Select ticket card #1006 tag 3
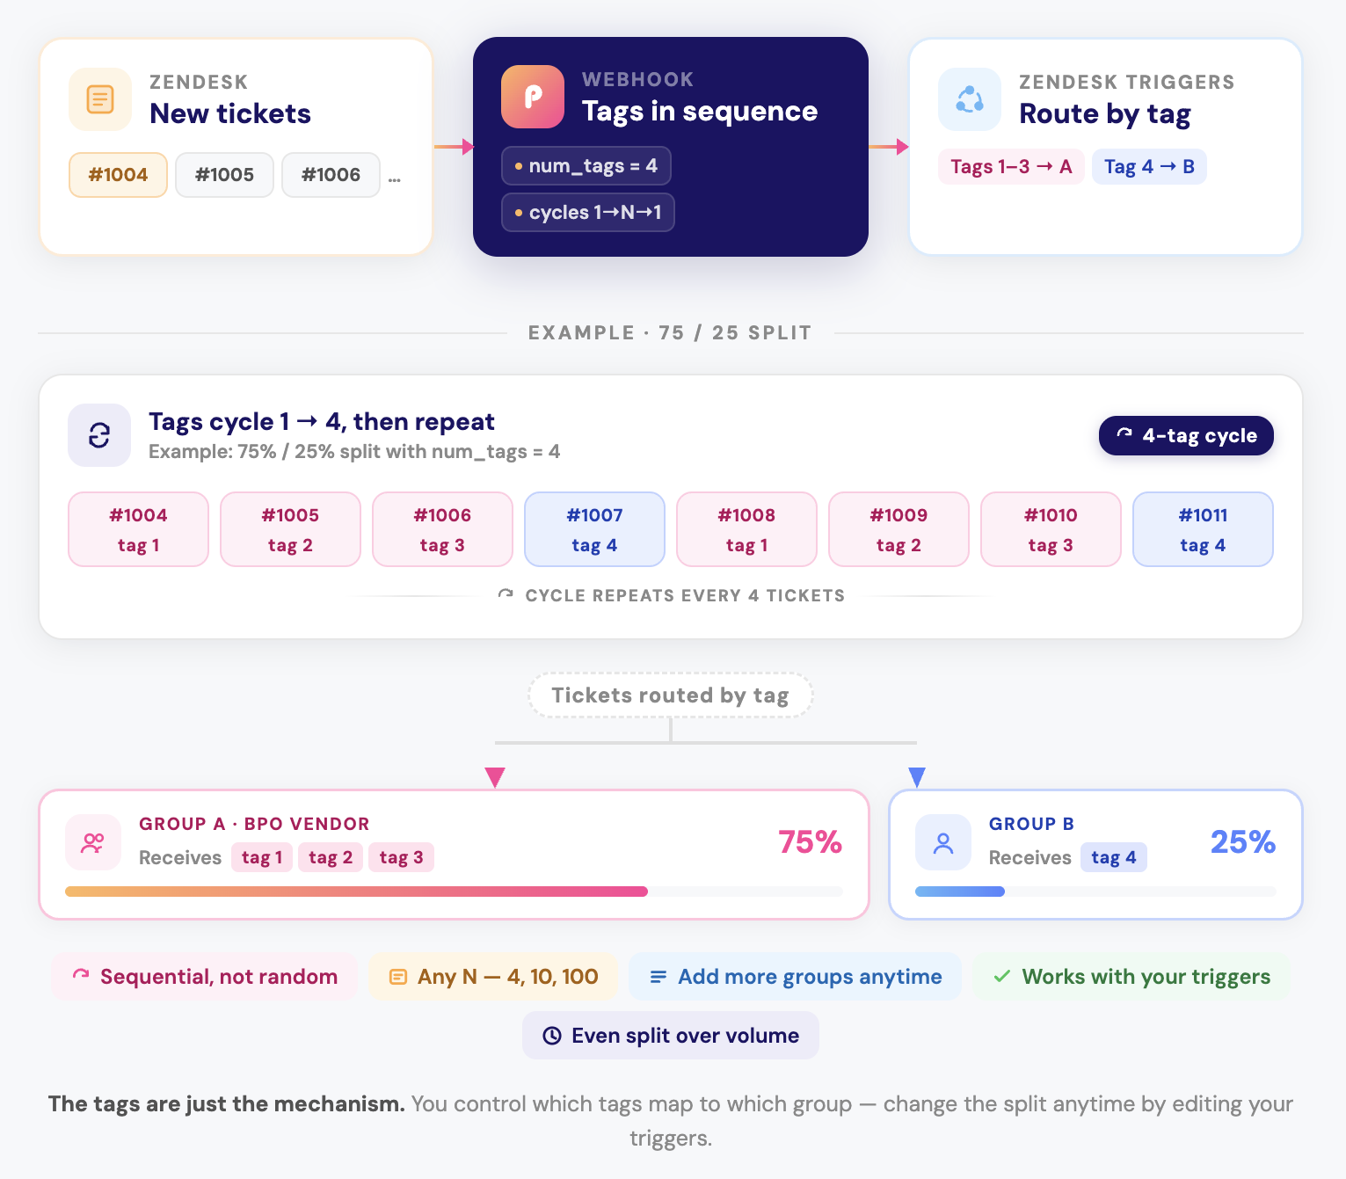 [x=443, y=529]
